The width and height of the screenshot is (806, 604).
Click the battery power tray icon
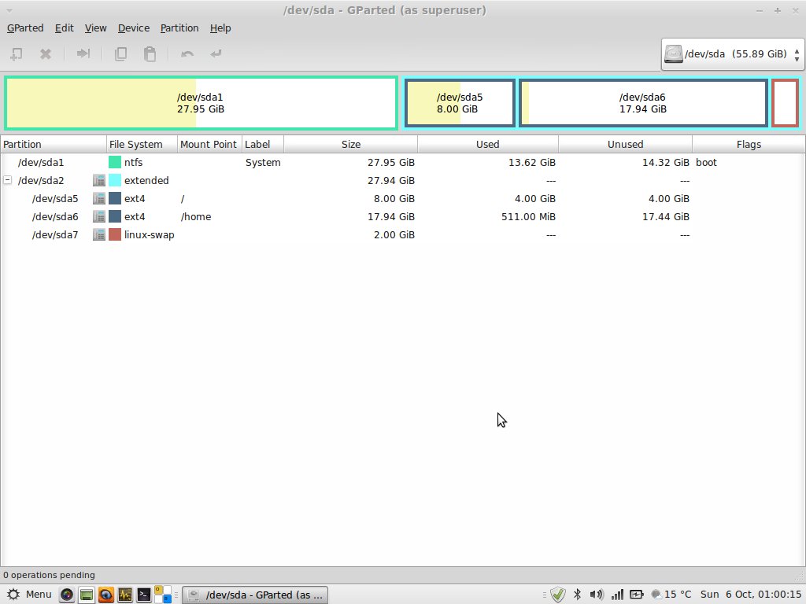click(636, 595)
